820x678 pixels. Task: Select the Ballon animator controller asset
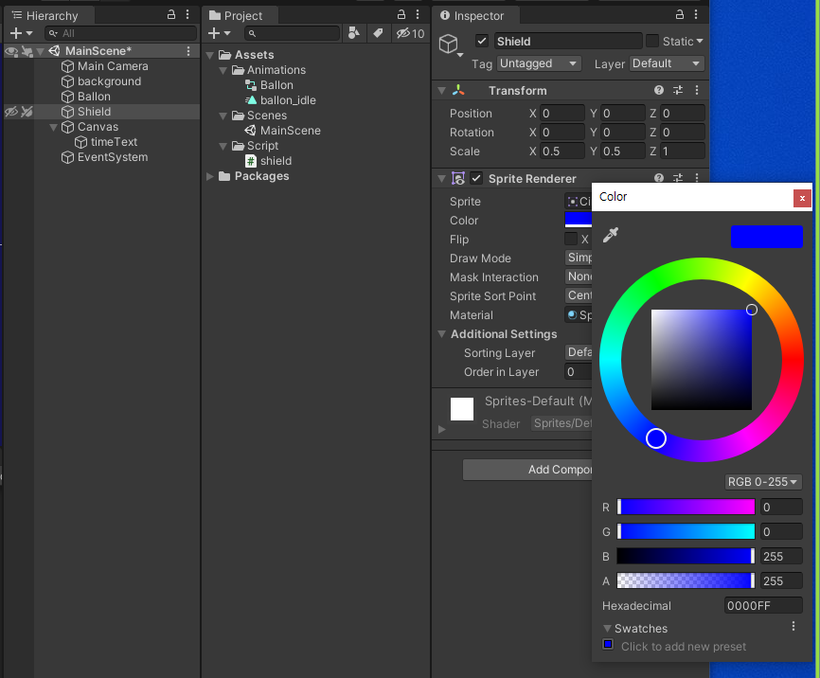coord(269,85)
